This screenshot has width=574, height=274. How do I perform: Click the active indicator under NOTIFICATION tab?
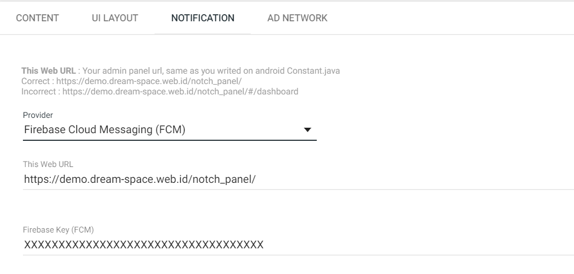203,34
